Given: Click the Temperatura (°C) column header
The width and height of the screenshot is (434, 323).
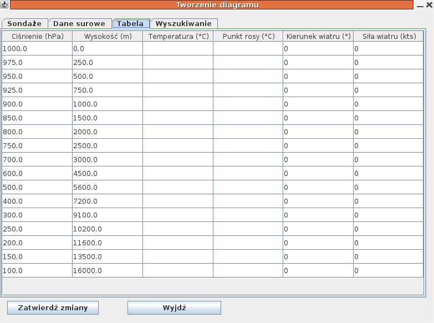Looking at the screenshot, I should 178,36.
